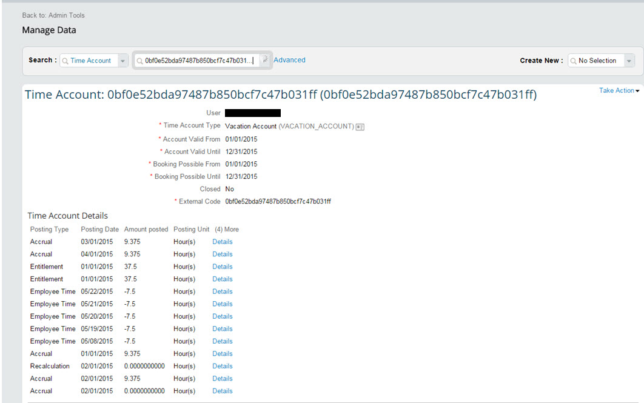Click the search icon in Create New field

click(574, 61)
